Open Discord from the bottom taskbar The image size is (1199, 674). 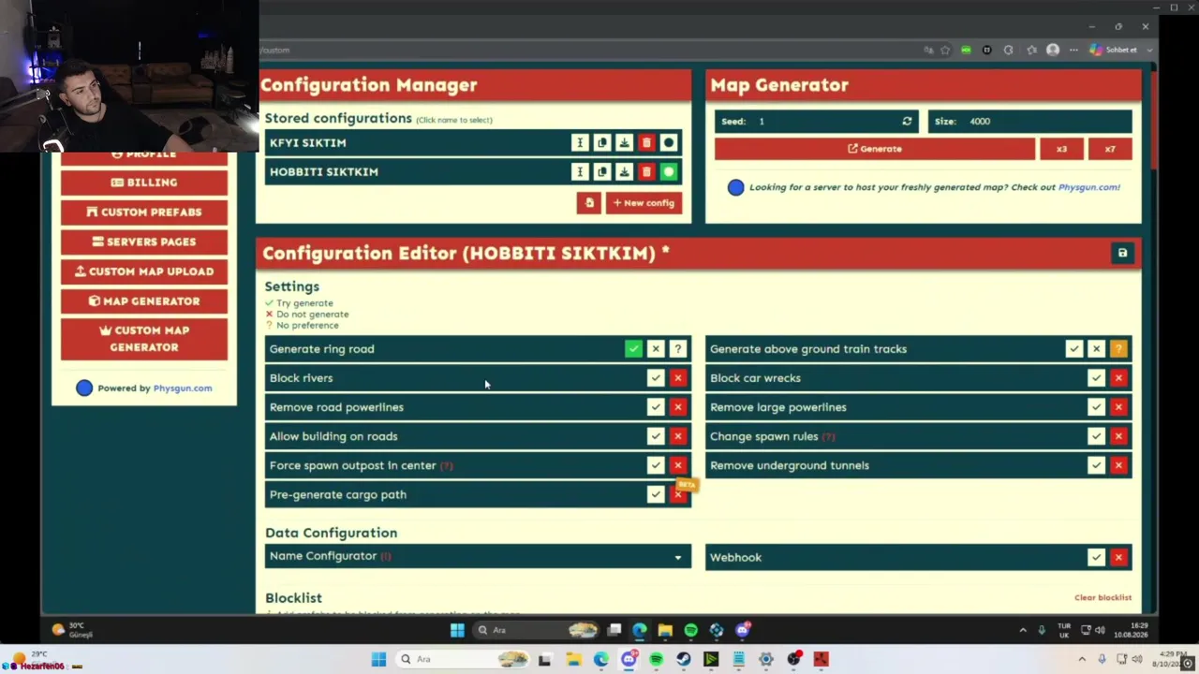(x=629, y=659)
